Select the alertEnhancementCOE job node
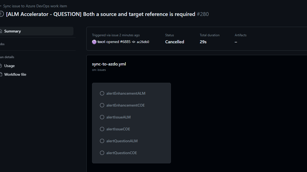This screenshot has width=307, height=172. (126, 105)
